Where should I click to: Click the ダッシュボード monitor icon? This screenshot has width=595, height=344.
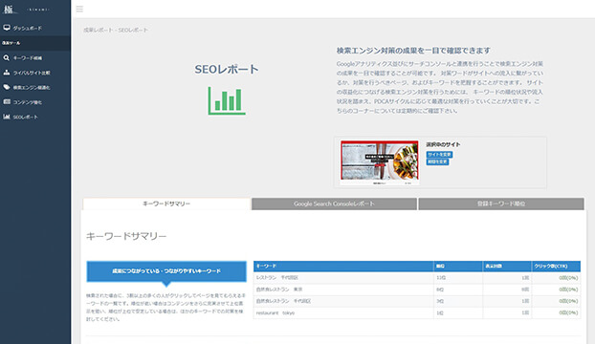click(x=7, y=28)
